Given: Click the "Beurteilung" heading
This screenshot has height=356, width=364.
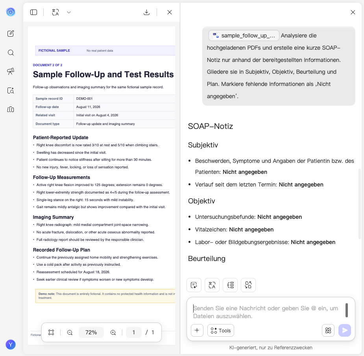Looking at the screenshot, I should [x=207, y=259].
